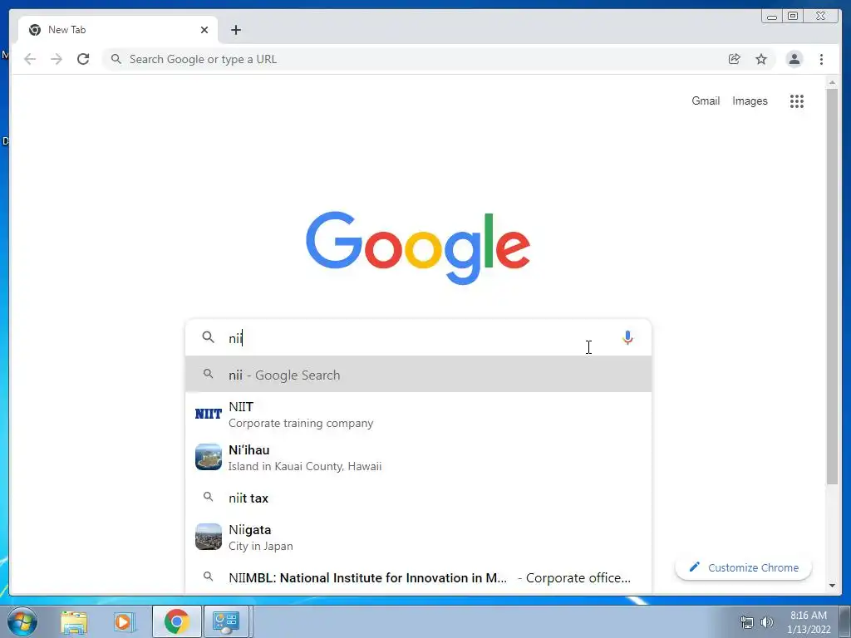Select the Ni'ihau island suggestion
This screenshot has width=851, height=638.
(x=419, y=458)
